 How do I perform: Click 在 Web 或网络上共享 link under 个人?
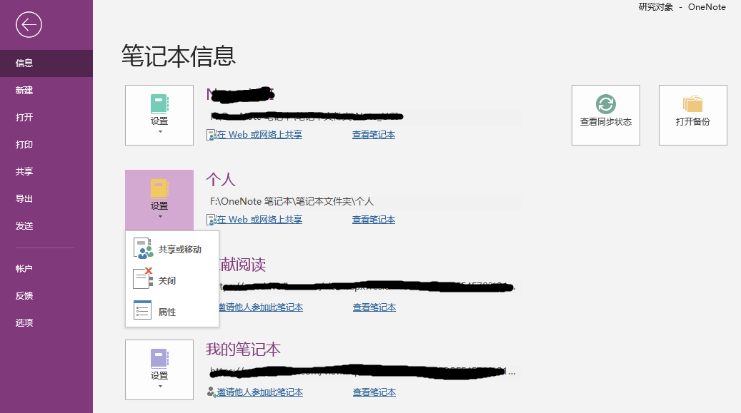(x=259, y=220)
